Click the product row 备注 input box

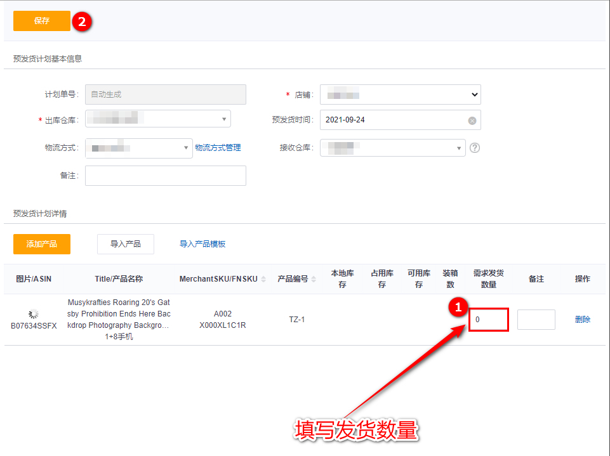(x=536, y=320)
